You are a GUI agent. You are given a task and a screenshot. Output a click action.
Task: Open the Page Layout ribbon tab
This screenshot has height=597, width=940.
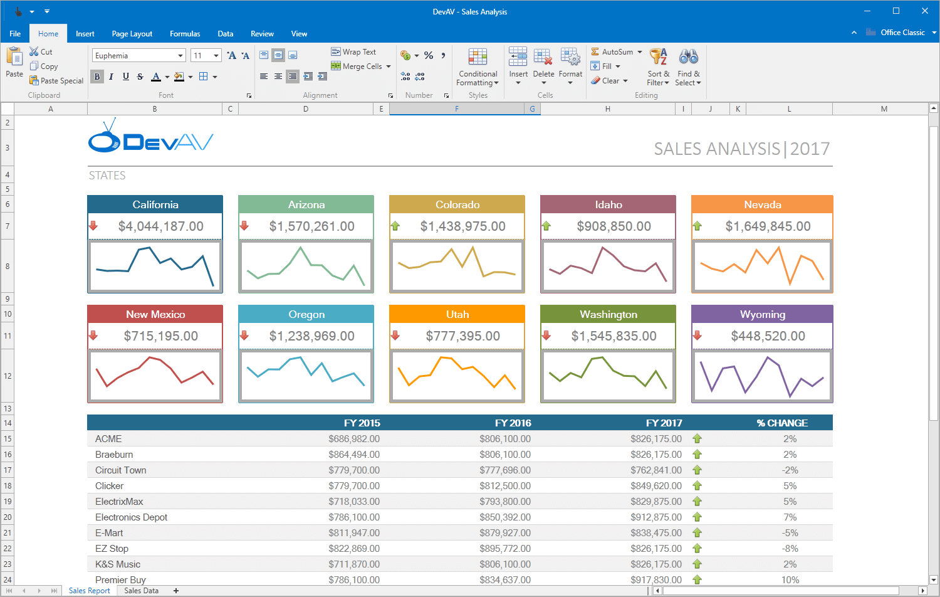132,34
